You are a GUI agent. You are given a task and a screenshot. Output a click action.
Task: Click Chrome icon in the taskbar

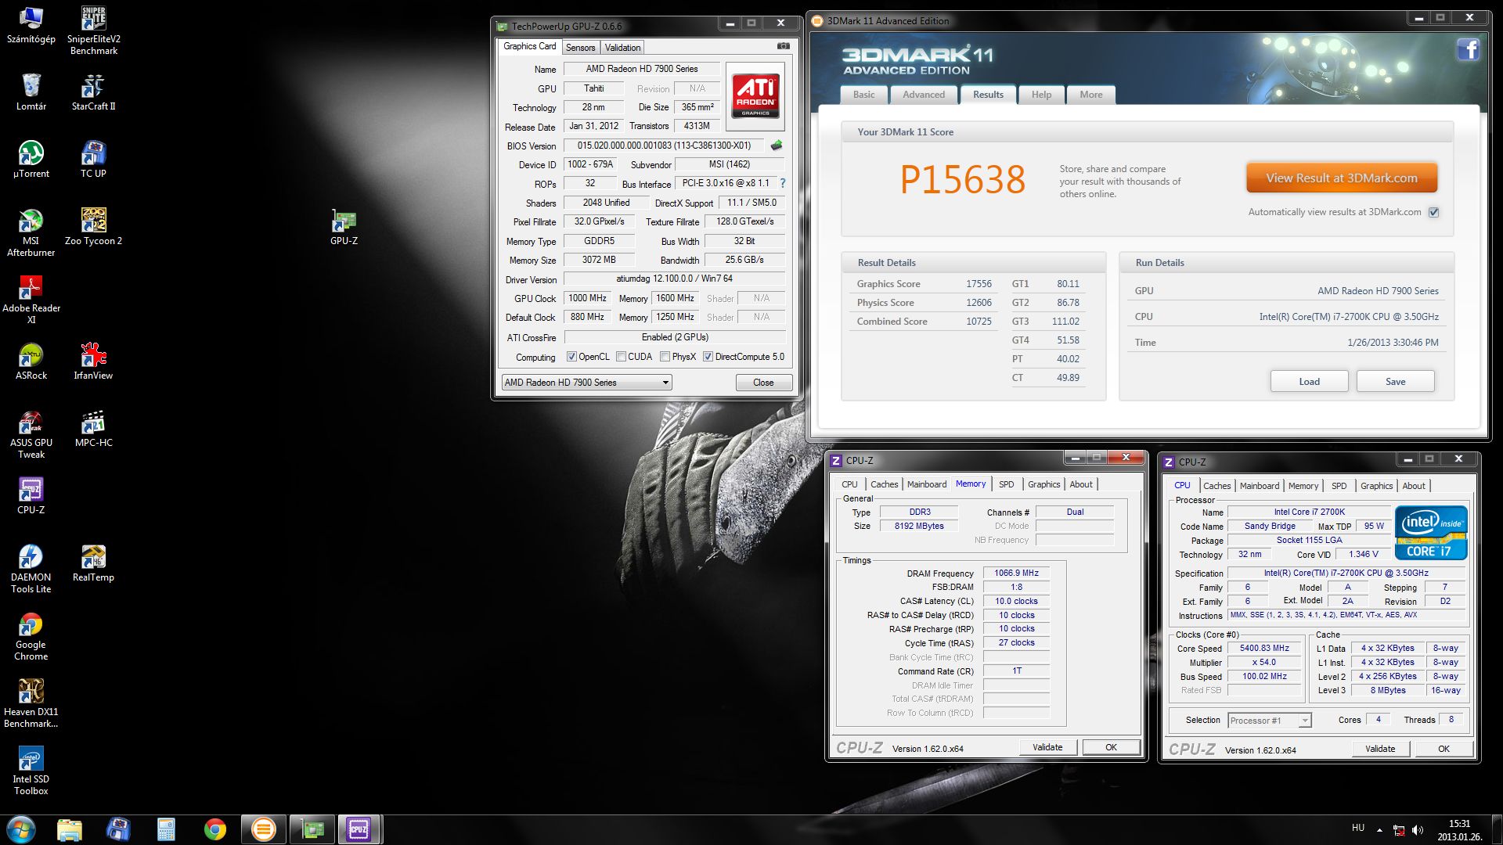(x=214, y=829)
